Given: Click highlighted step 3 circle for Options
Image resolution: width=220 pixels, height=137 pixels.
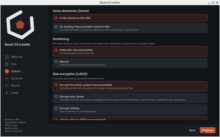Looking at the screenshot, I should [x=7, y=71].
